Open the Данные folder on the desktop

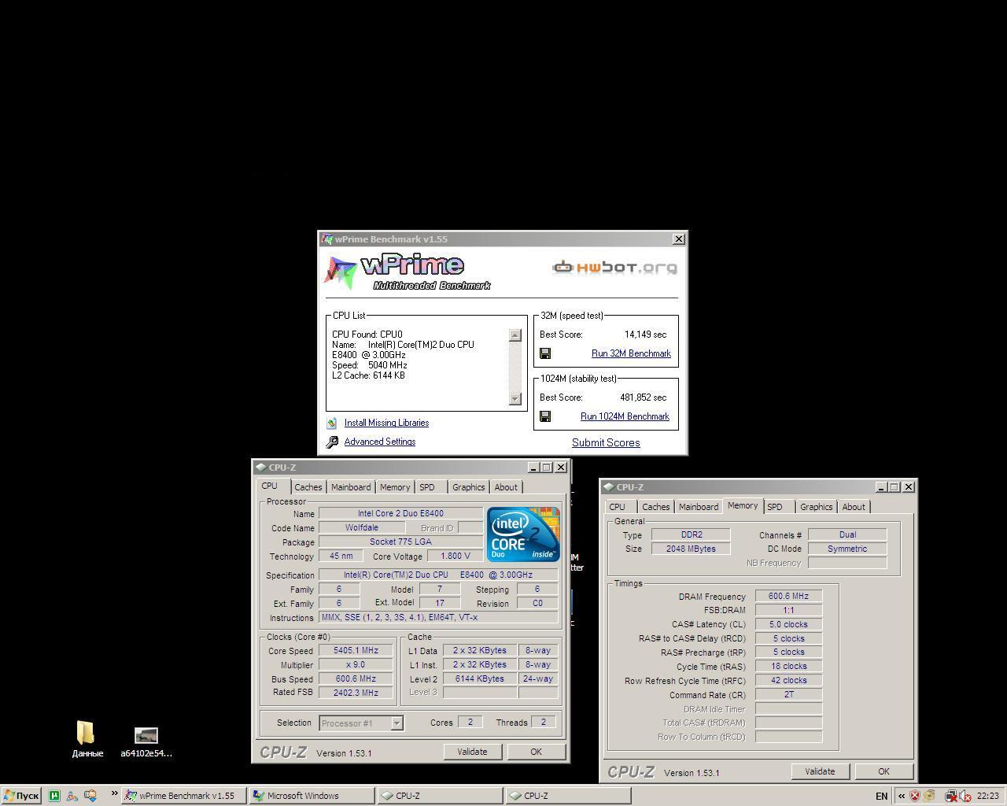tap(87, 739)
